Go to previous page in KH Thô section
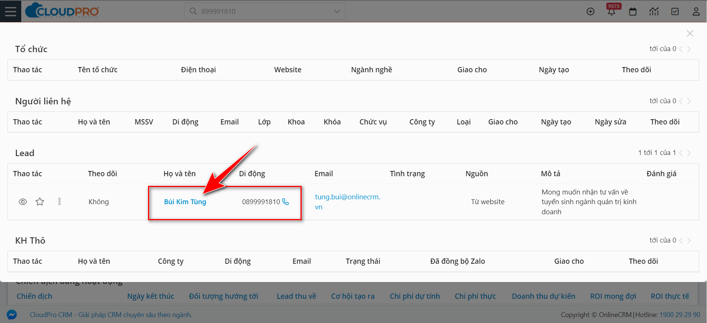Viewport: 707px width, 323px height. point(681,241)
